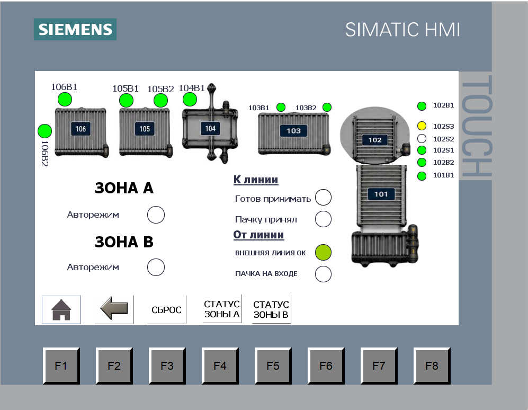Screen dimensions: 528x410
Task: Click the ПАЧКА НА ВХОДЕ label
Action: (x=266, y=274)
